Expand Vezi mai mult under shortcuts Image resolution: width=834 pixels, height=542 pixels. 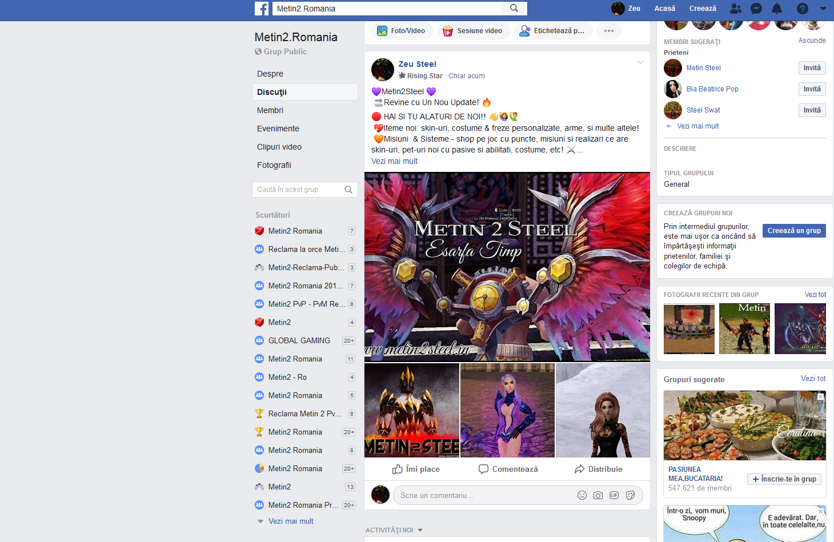pos(291,521)
